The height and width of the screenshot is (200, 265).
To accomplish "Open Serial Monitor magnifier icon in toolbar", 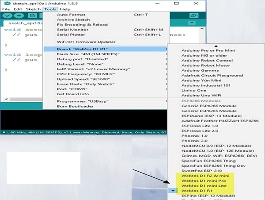I will 193,15.
